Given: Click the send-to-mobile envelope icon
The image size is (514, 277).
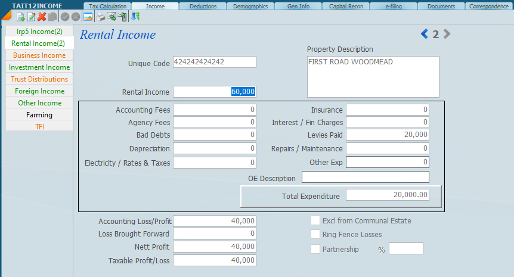Looking at the screenshot, I should (122, 17).
